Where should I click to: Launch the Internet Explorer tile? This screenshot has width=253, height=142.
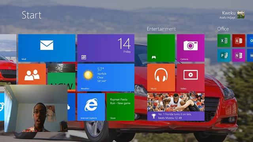coord(91,107)
